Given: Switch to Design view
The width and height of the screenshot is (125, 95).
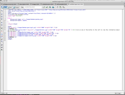Looking at the screenshot, I should (x=16, y=7).
